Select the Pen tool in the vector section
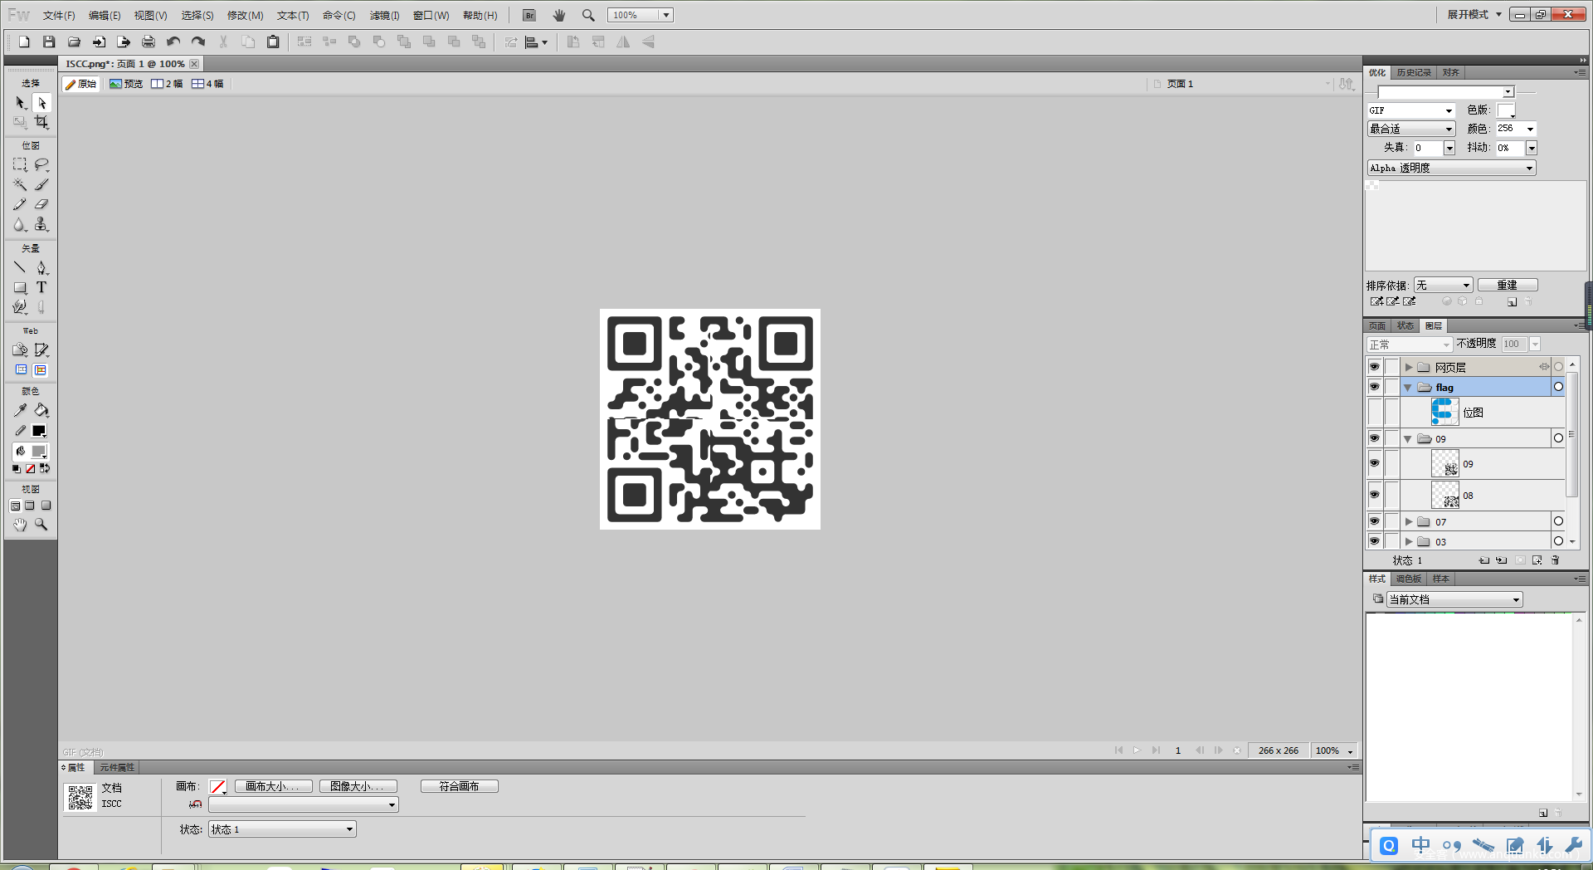This screenshot has width=1593, height=870. [41, 267]
